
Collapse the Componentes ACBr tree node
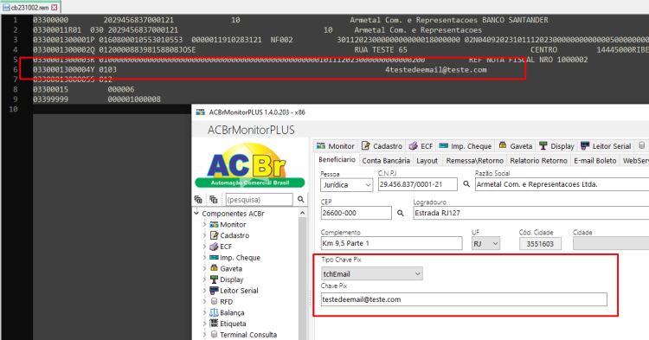(x=196, y=213)
